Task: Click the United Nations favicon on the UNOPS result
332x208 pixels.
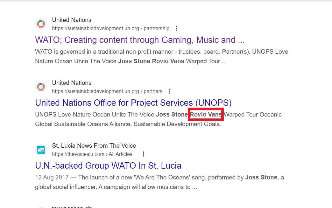Action: coord(41,87)
